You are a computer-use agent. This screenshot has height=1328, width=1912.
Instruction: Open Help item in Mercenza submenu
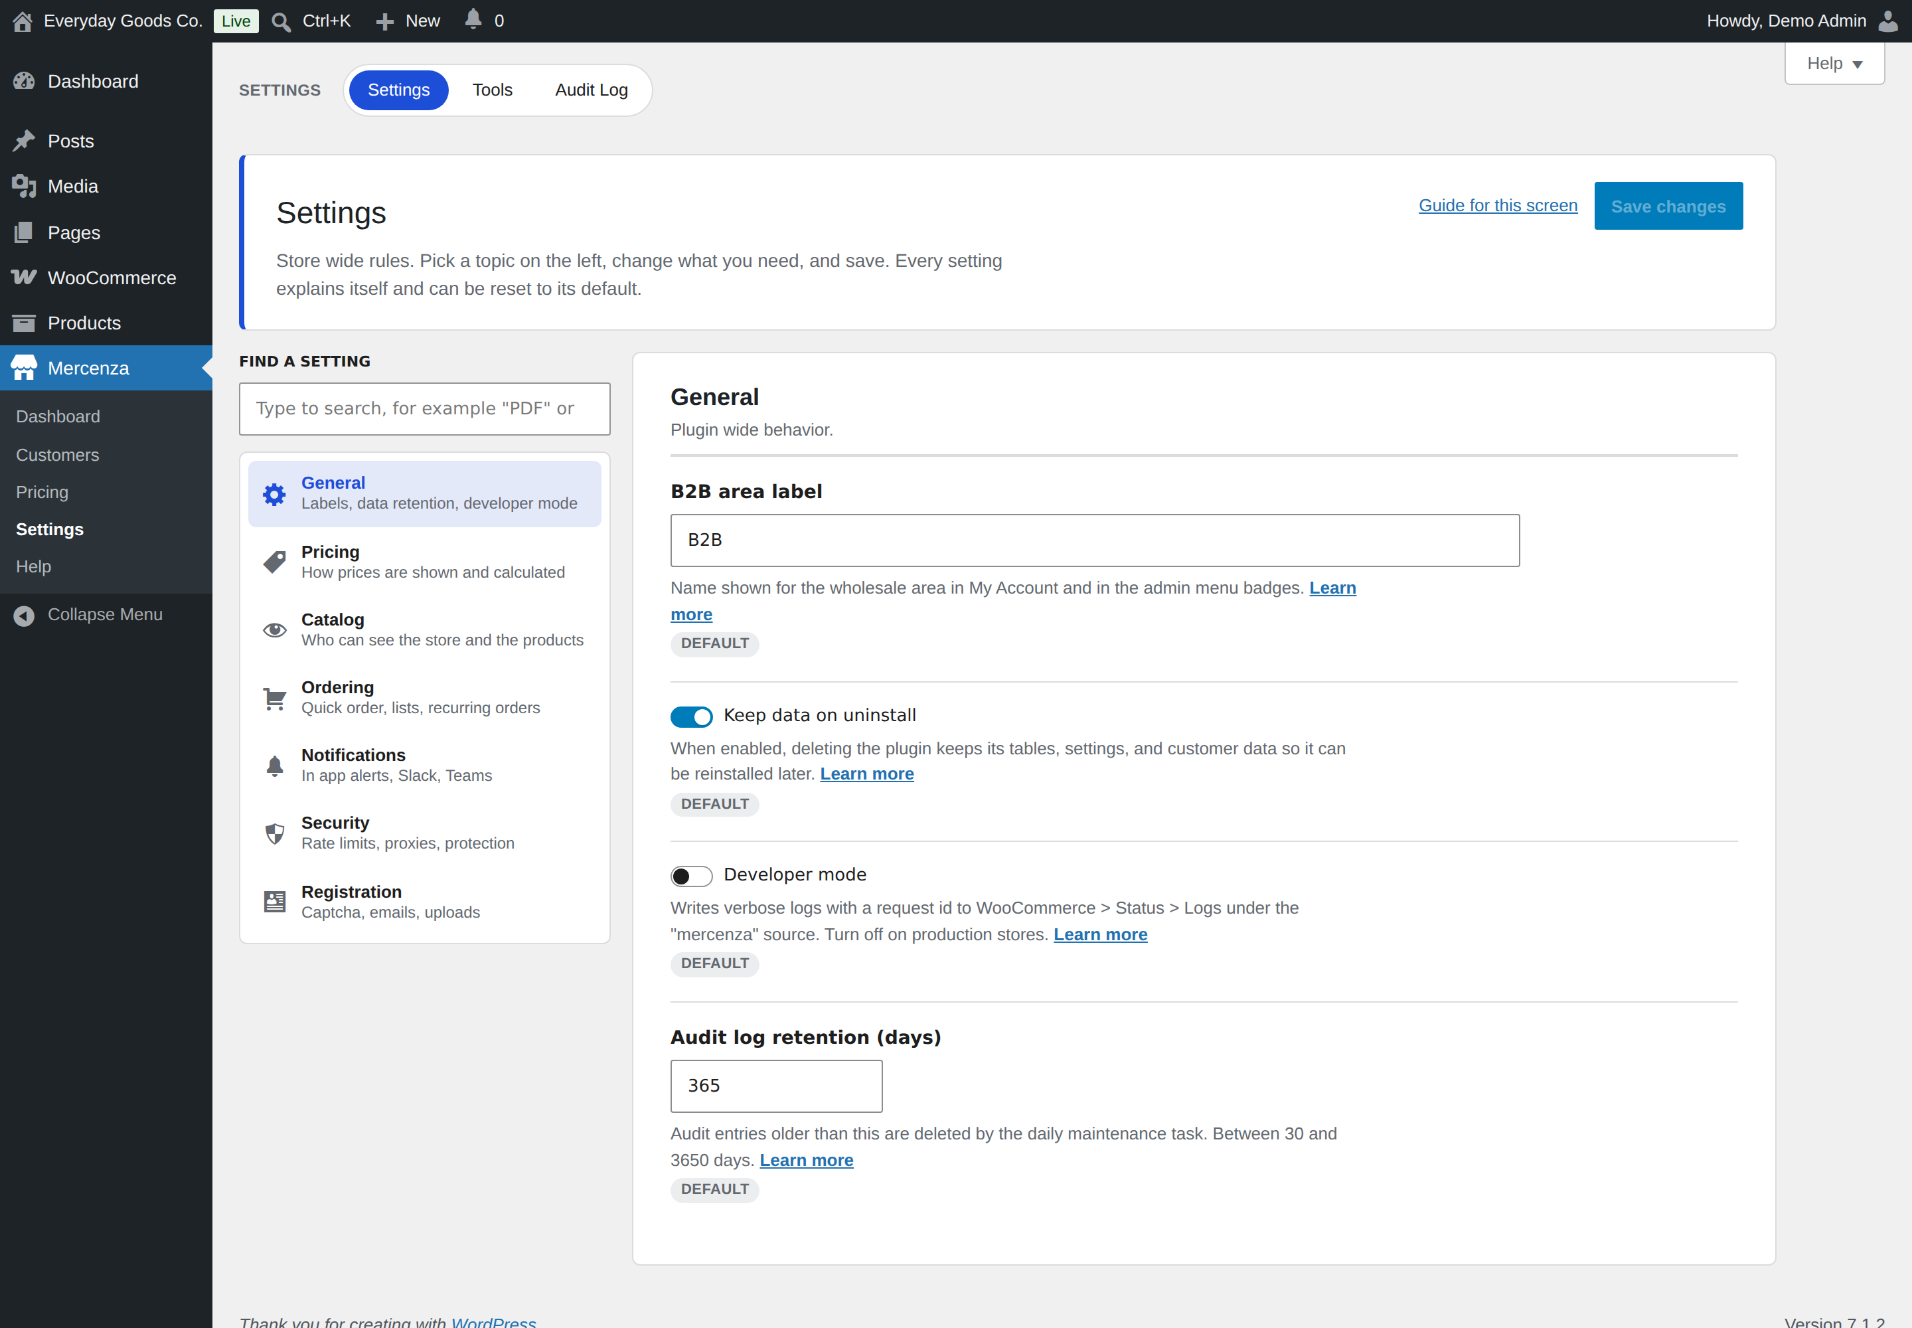pos(33,566)
